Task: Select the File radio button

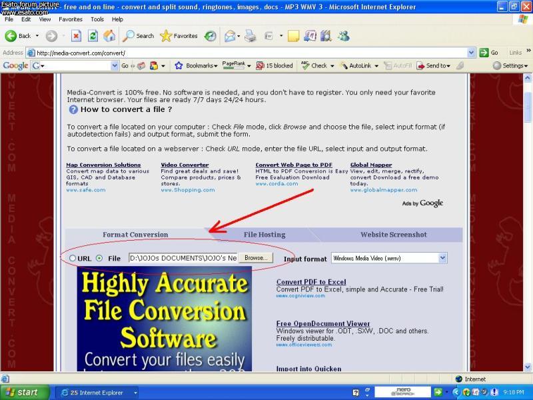Action: (99, 258)
